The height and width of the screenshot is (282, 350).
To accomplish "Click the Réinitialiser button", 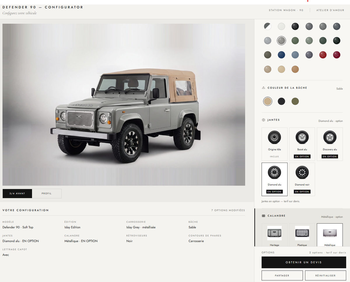I will point(325,276).
